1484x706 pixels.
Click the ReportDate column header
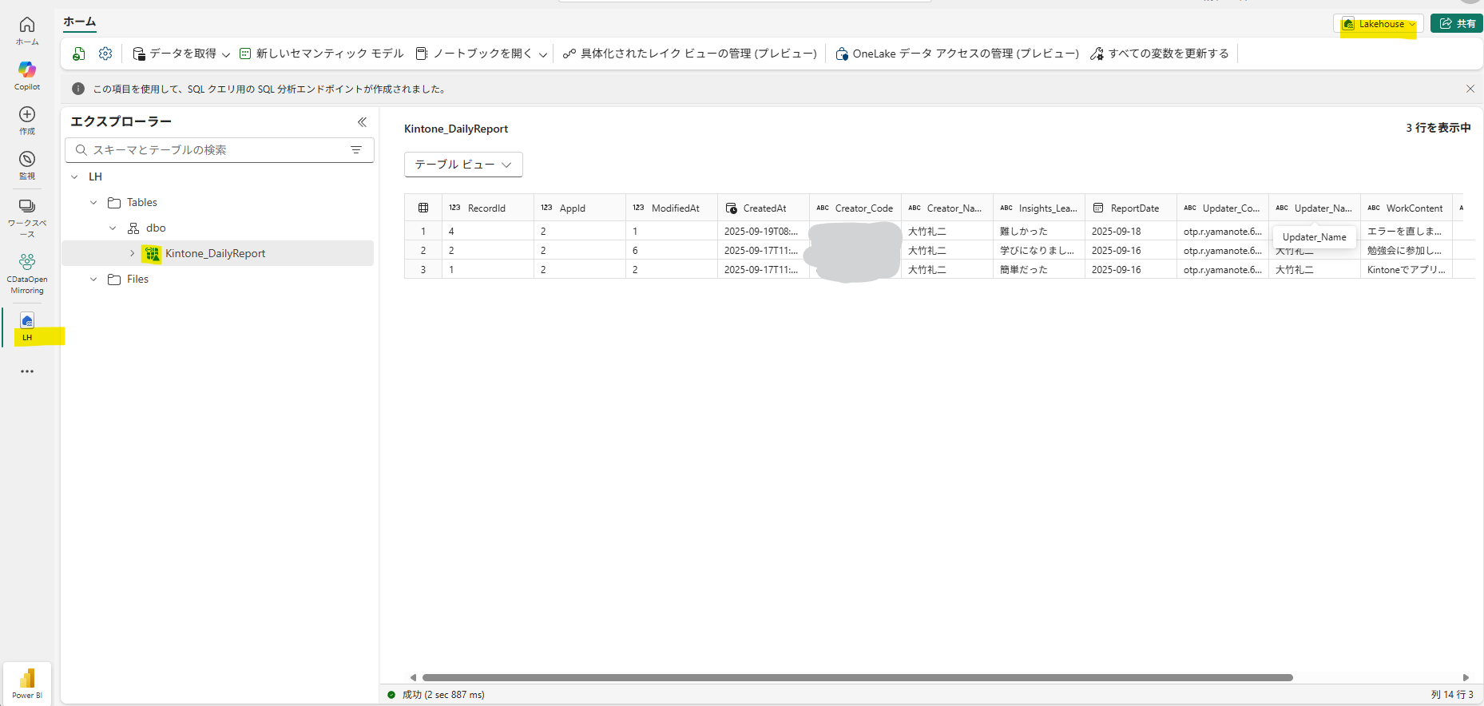point(1130,208)
